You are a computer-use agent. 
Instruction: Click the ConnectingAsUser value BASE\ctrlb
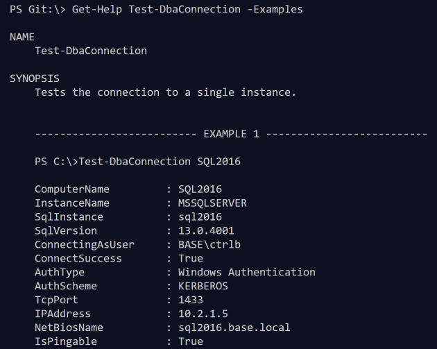(x=209, y=245)
